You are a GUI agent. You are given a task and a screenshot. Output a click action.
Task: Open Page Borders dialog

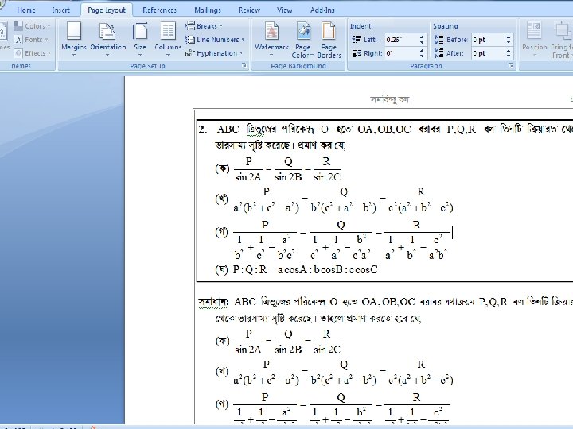click(329, 40)
